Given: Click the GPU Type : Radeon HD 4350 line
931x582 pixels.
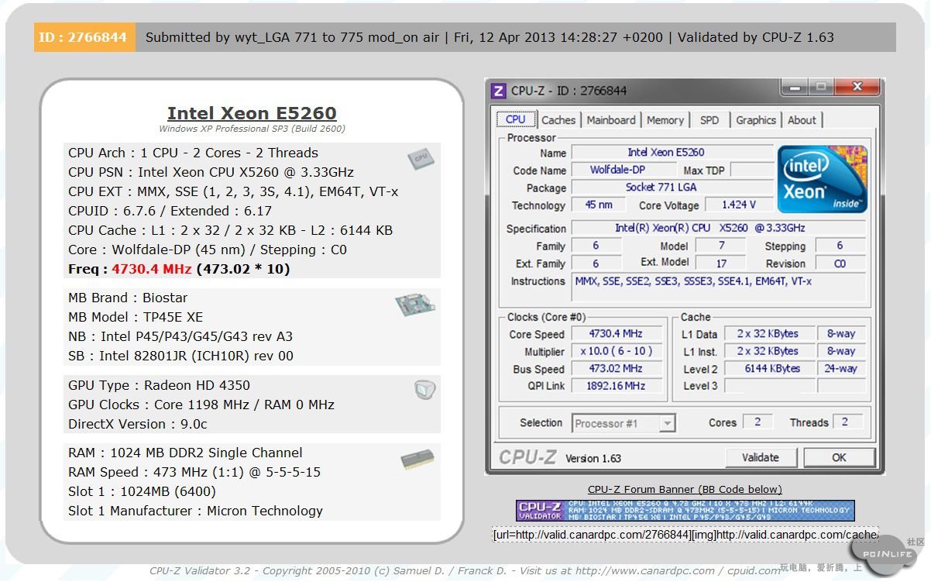Looking at the screenshot, I should pyautogui.click(x=159, y=385).
